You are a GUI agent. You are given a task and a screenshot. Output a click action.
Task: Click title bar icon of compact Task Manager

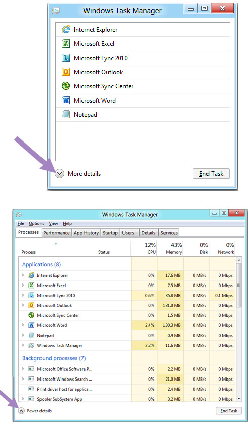point(56,11)
